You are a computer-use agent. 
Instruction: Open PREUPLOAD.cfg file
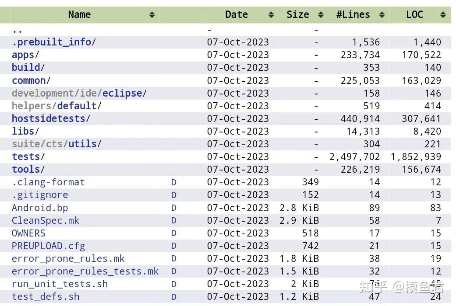click(x=48, y=246)
